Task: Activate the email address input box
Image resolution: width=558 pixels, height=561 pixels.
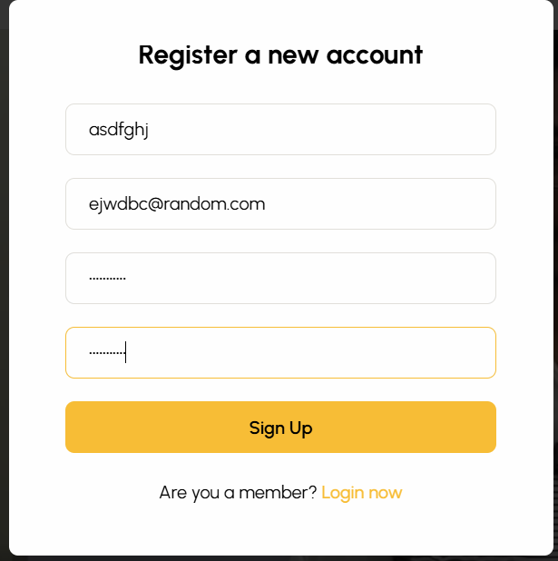Action: pos(280,204)
